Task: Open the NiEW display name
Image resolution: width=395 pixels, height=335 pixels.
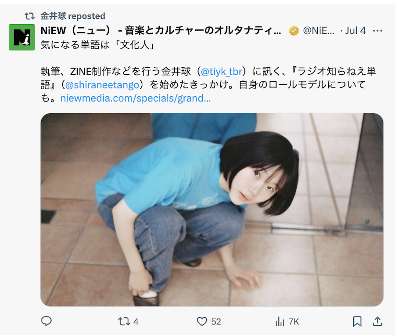Action: point(161,30)
